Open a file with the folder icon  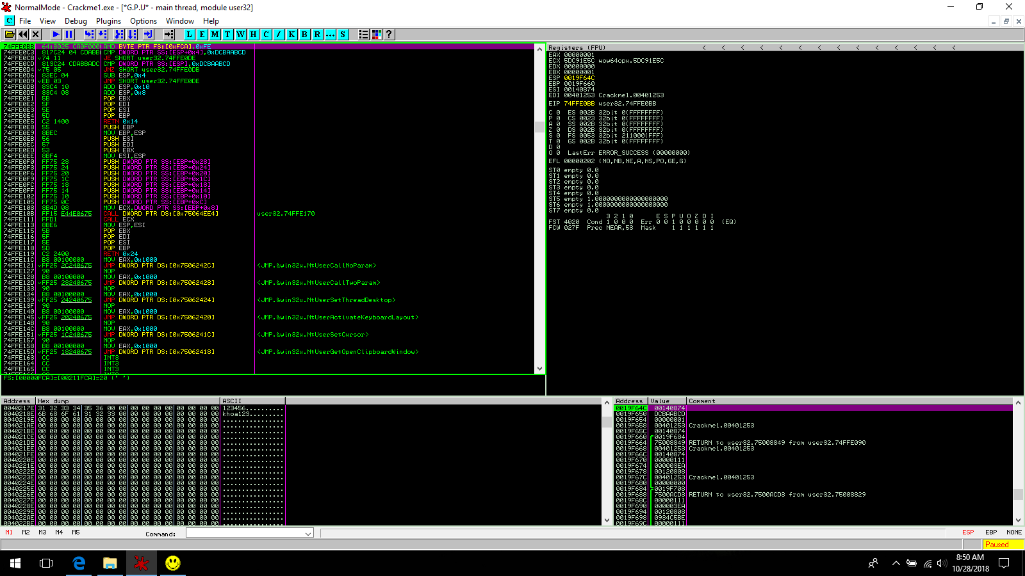(x=10, y=35)
